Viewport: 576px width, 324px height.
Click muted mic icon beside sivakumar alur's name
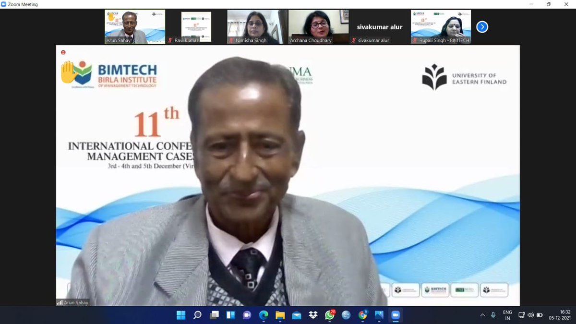click(354, 40)
